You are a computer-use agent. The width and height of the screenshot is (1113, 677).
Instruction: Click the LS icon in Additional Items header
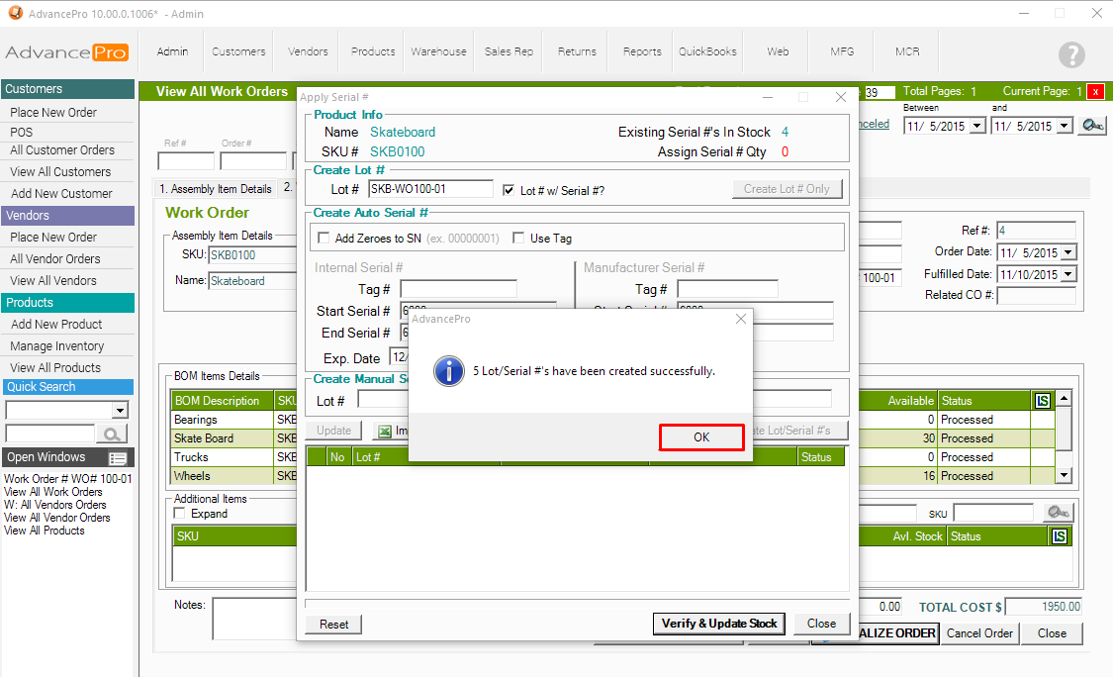1060,536
